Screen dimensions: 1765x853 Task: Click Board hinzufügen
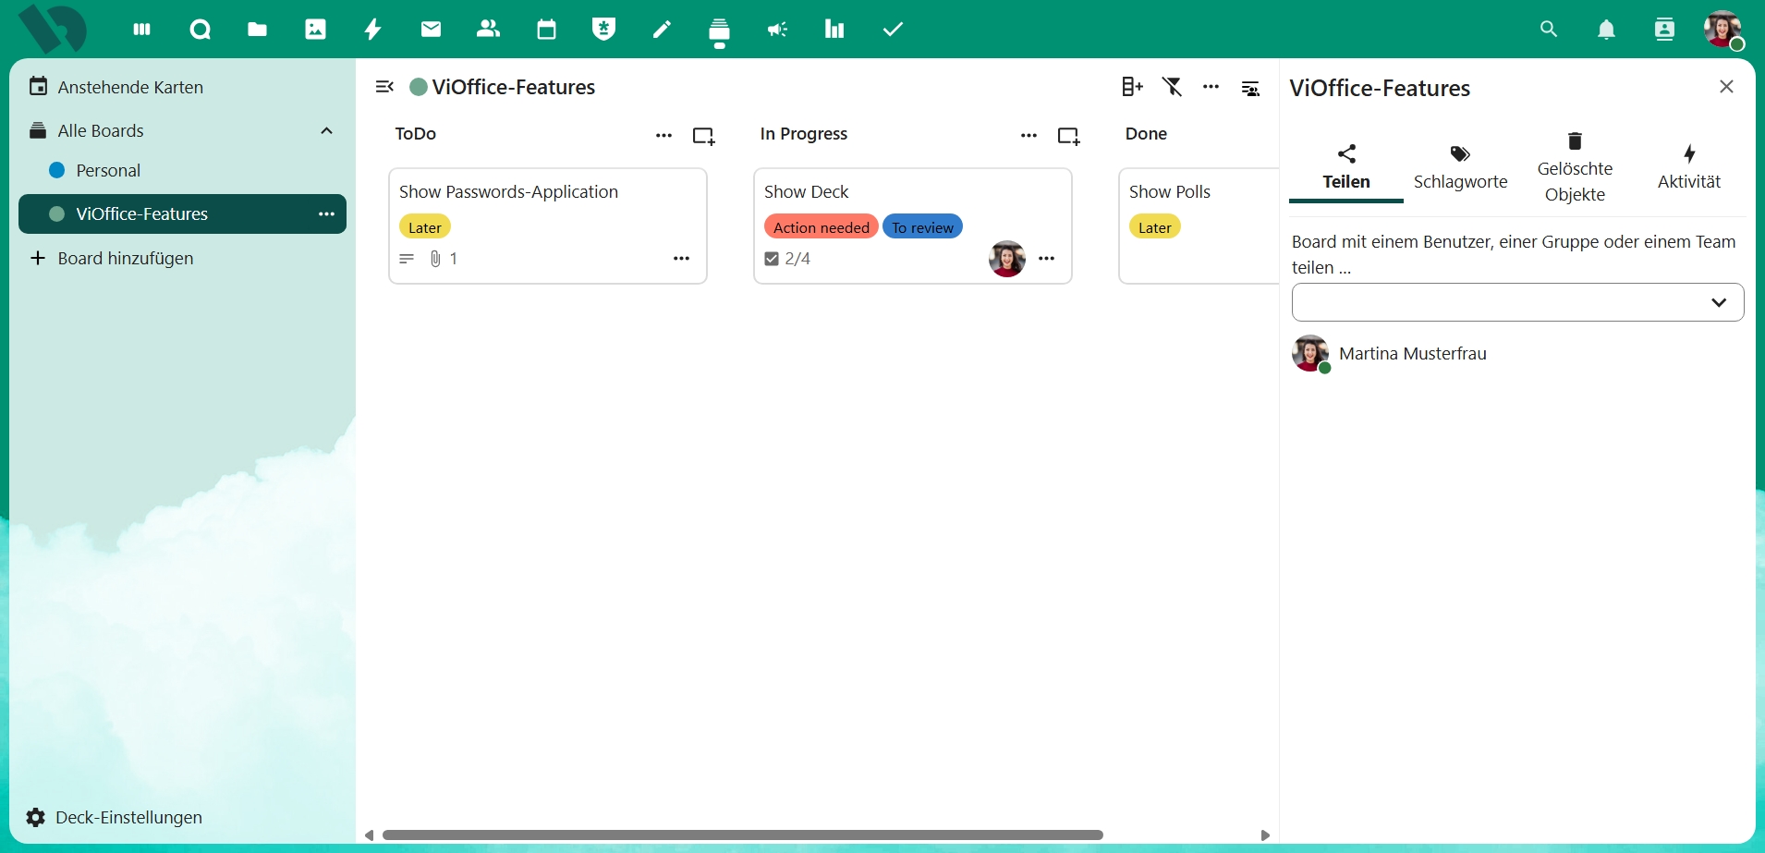click(182, 258)
